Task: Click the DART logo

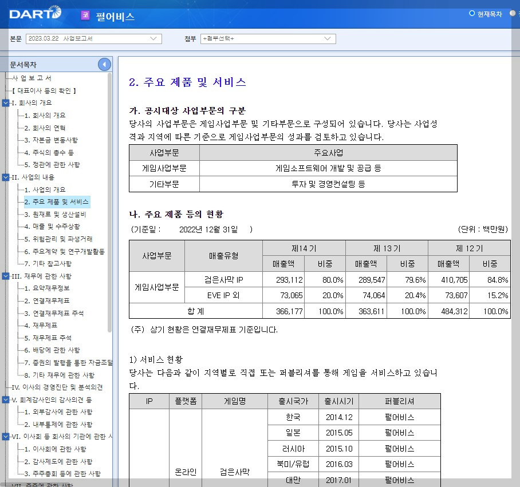Action: click(x=35, y=13)
